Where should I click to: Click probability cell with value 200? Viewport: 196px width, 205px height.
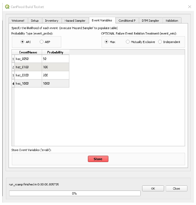coord(55,75)
